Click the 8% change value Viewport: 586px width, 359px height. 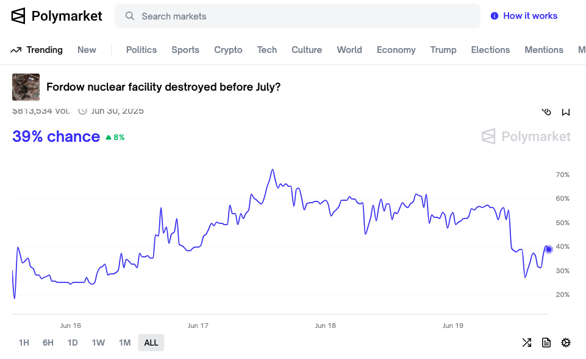pyautogui.click(x=120, y=138)
